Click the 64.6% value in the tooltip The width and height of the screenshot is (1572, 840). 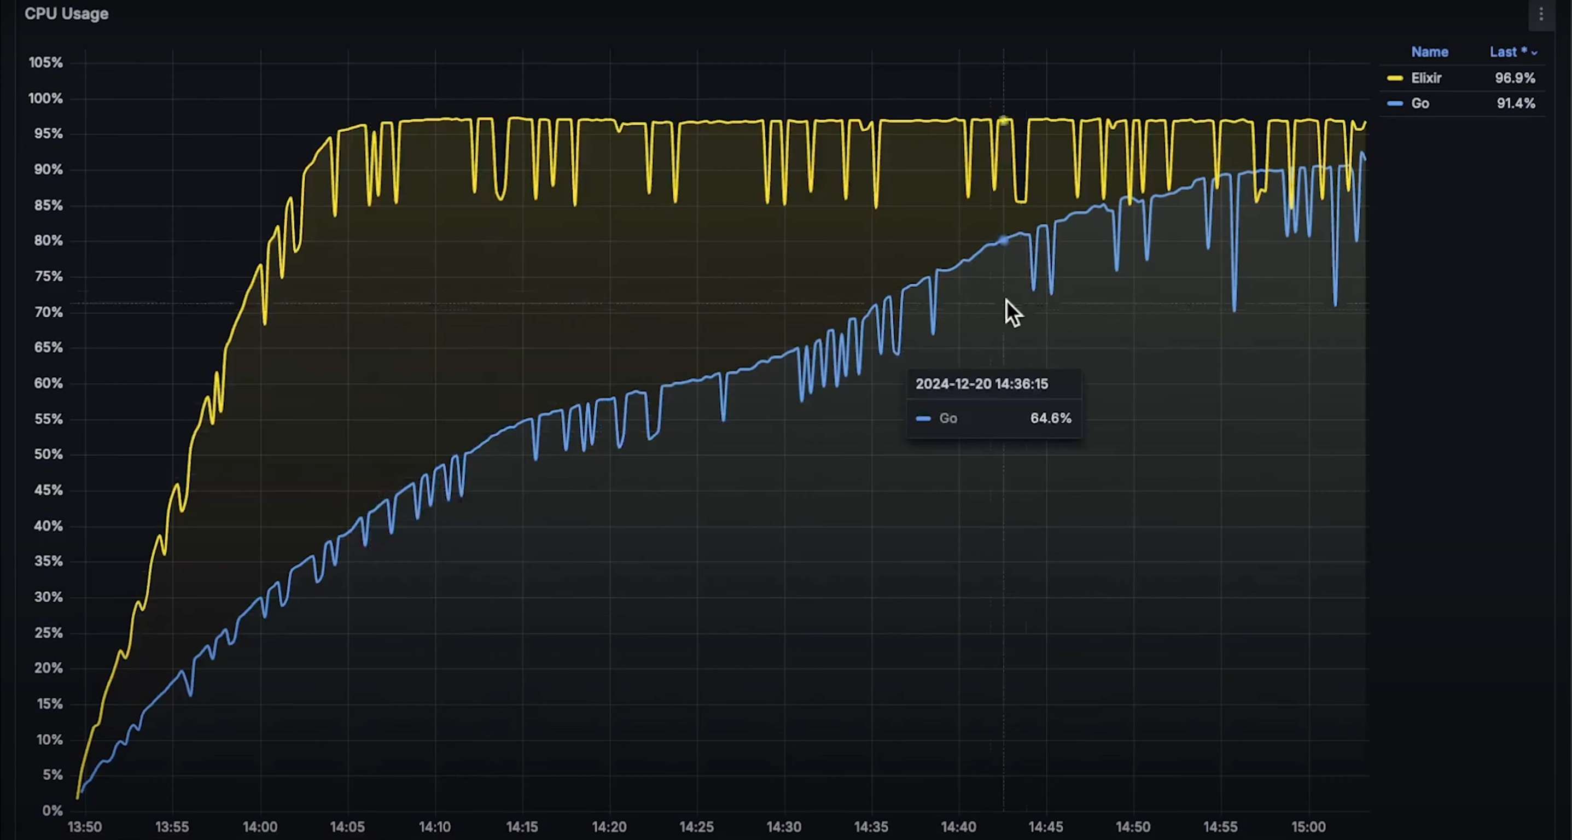click(1050, 418)
